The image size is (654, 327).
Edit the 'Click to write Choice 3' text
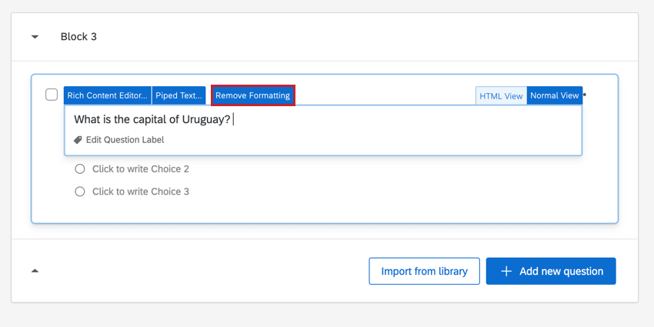click(x=140, y=192)
